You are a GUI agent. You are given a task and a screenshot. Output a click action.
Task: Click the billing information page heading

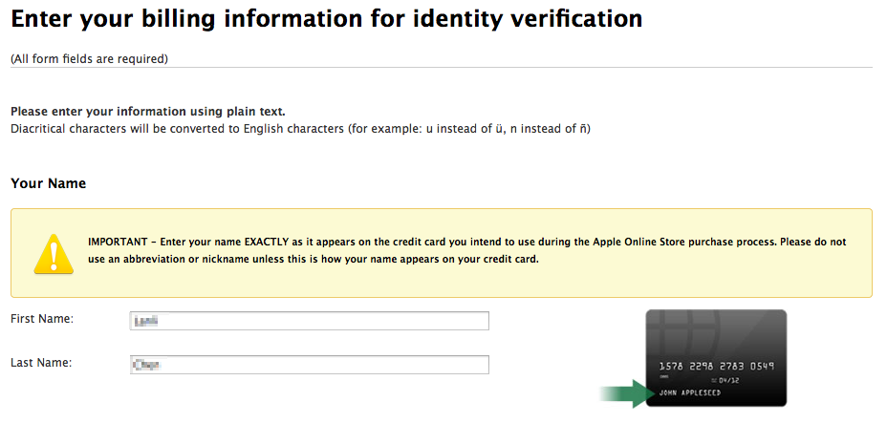tap(326, 18)
